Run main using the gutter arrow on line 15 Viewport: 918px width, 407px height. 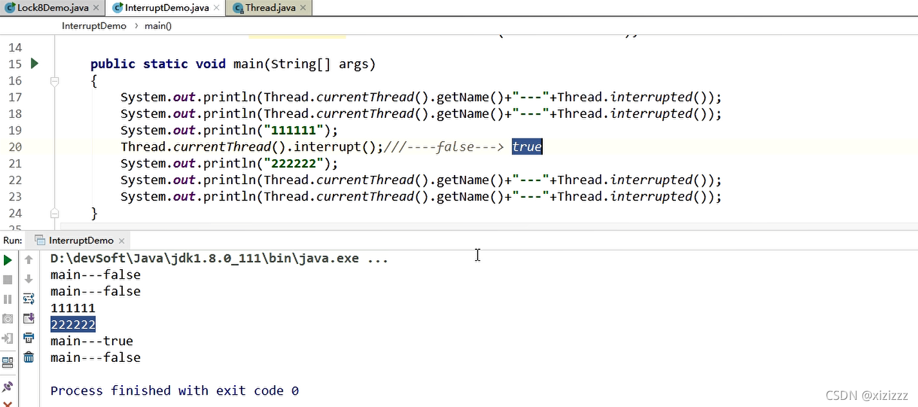[x=35, y=64]
